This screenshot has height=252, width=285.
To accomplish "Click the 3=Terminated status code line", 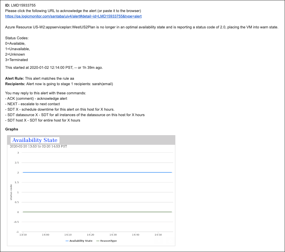I will pyautogui.click(x=16, y=60).
